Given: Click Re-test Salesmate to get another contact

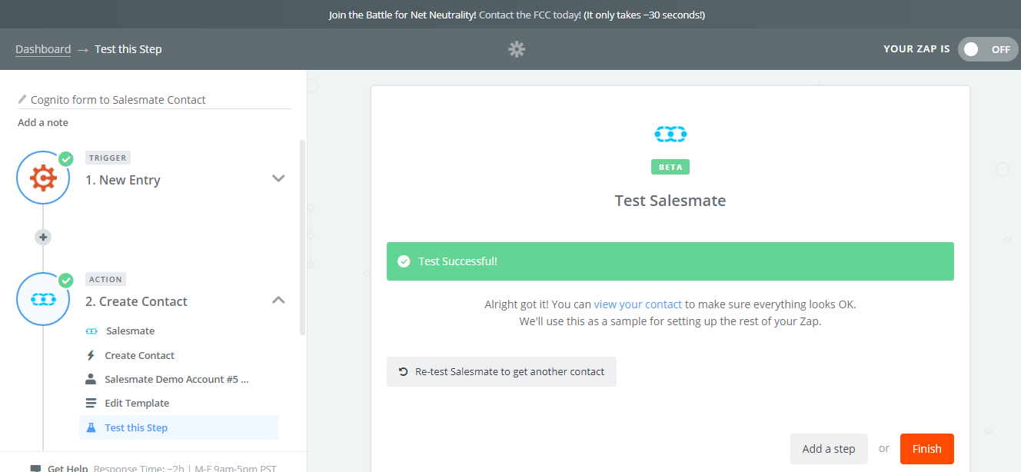Looking at the screenshot, I should coord(501,371).
